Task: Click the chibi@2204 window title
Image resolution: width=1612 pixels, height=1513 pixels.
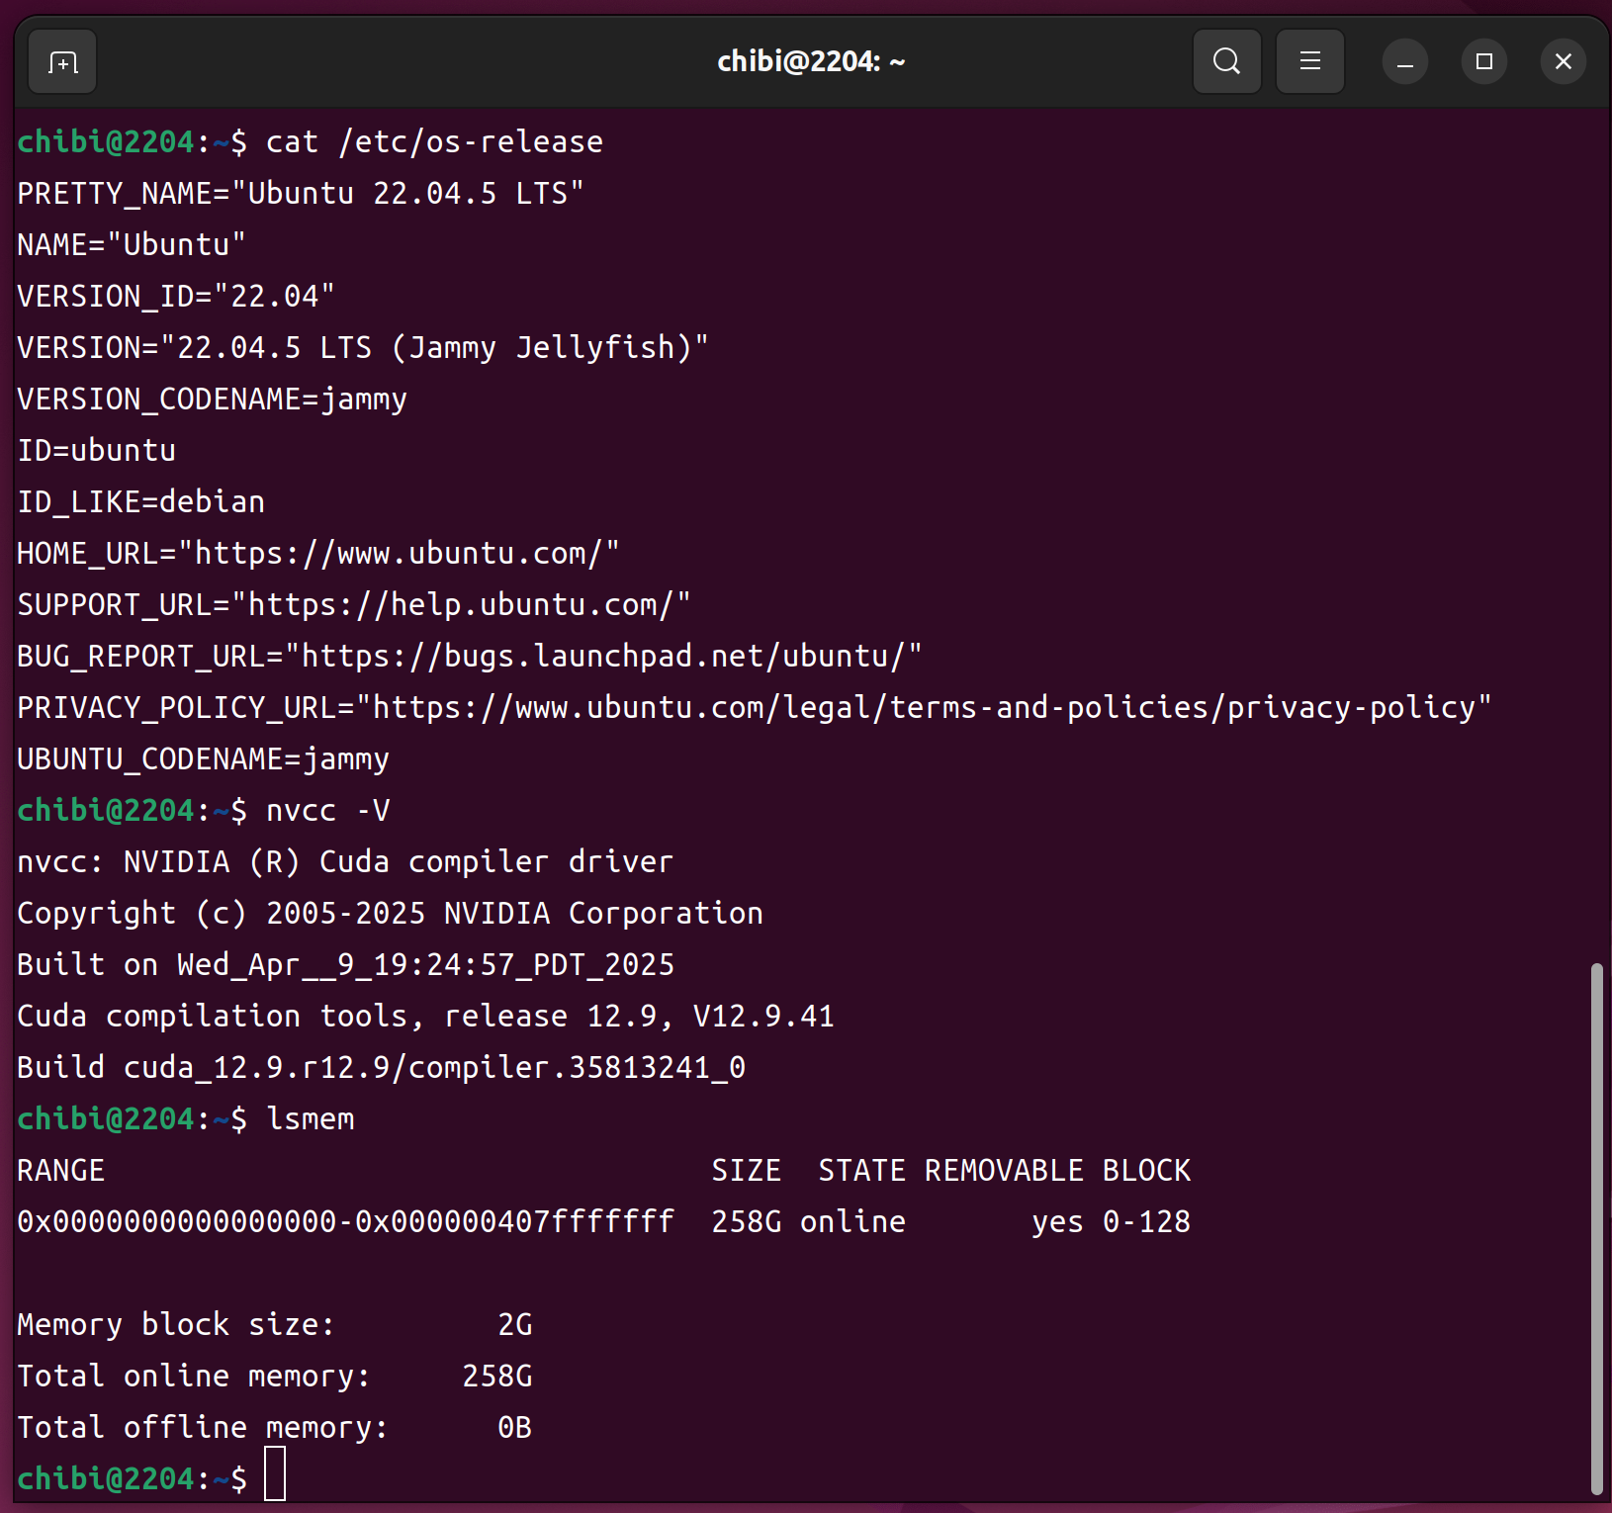Action: 810,62
